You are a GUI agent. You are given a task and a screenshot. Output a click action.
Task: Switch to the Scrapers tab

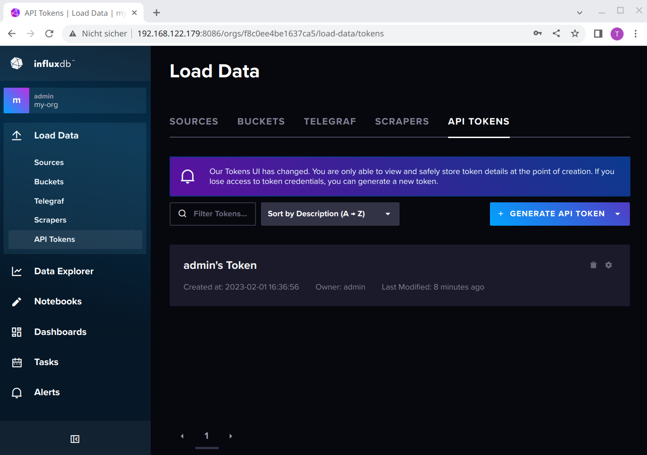pos(402,121)
